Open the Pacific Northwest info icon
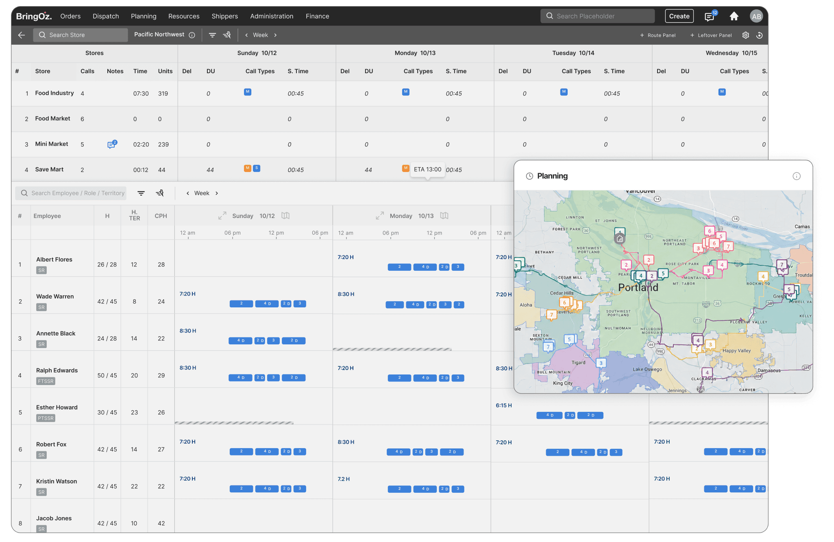This screenshot has height=542, width=834. tap(192, 35)
